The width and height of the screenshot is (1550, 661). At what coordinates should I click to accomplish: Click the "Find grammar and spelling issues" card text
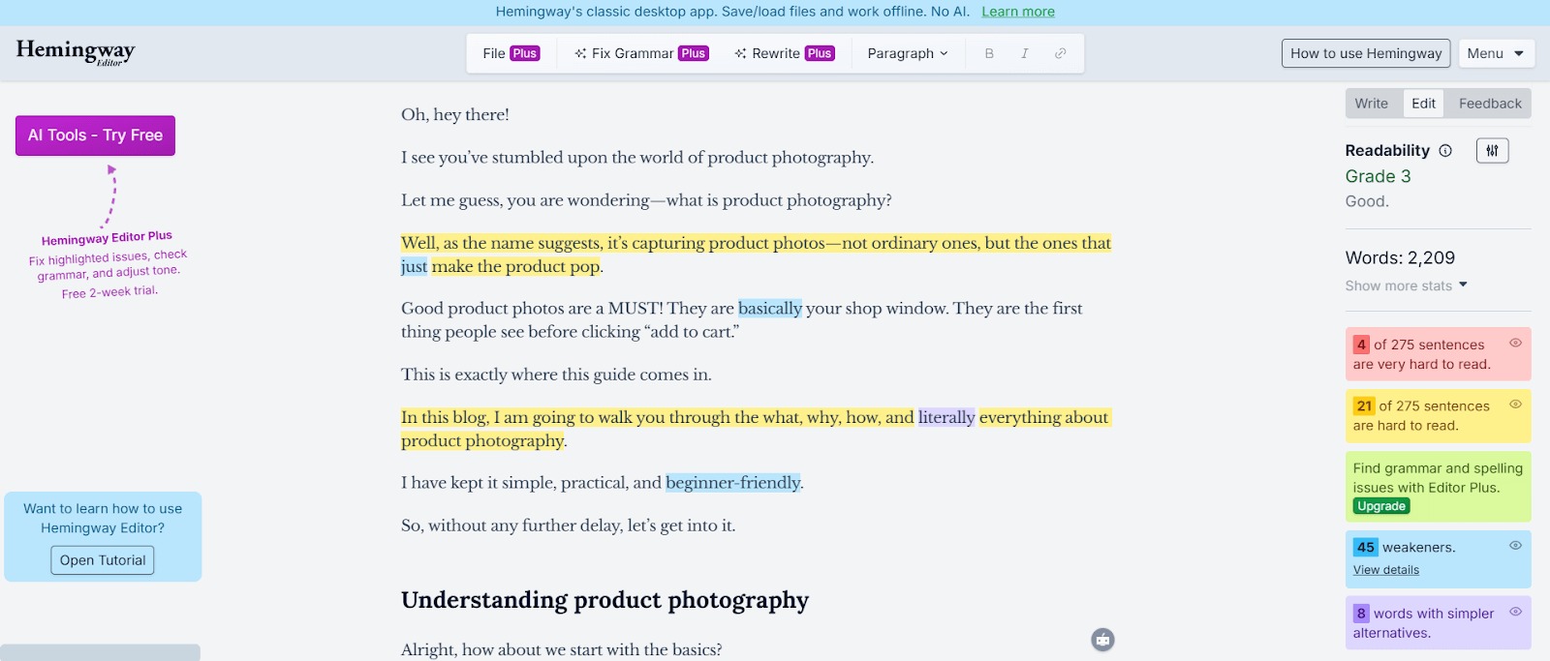click(x=1438, y=478)
